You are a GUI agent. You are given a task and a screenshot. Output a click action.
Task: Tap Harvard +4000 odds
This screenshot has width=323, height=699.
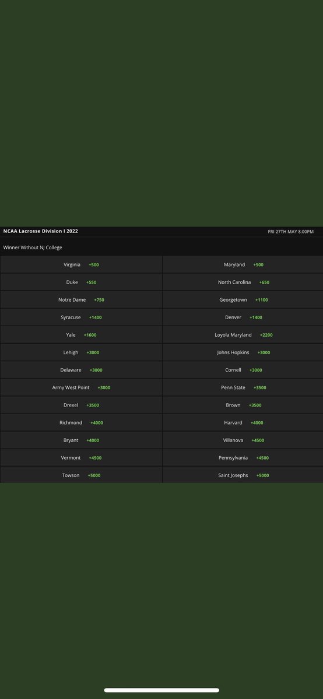pos(243,422)
